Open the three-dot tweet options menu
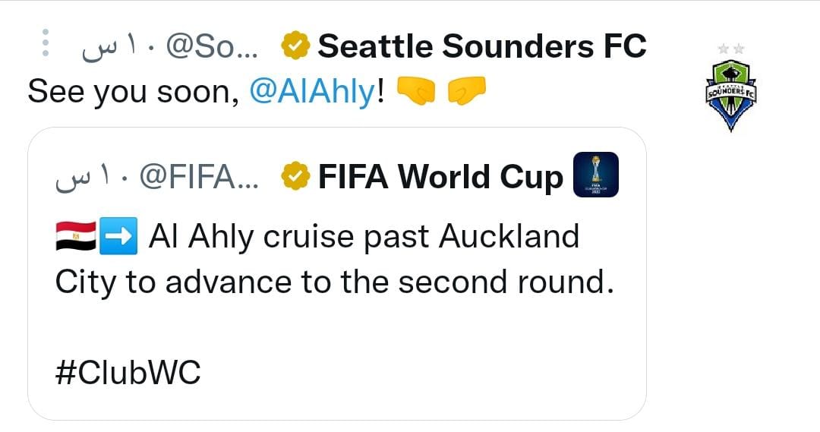 [46, 45]
